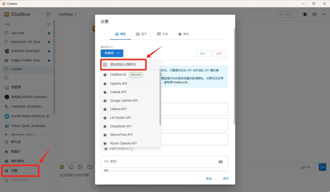
Task: Create a 新图片 in sidebar
Action: (28, 151)
